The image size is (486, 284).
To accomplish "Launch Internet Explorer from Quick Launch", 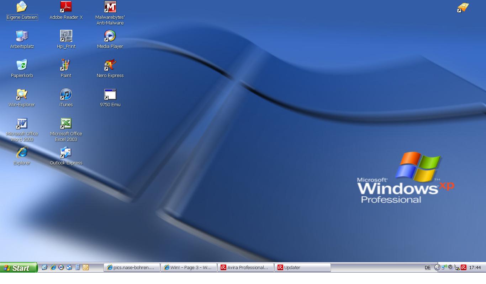I will pyautogui.click(x=53, y=267).
